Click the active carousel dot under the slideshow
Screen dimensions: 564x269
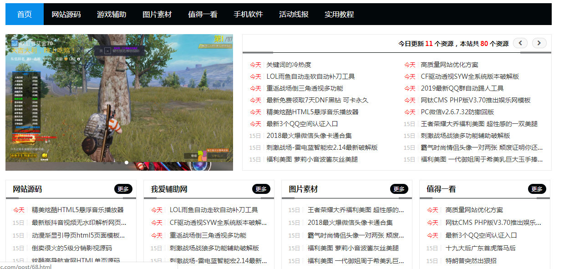pyautogui.click(x=127, y=162)
